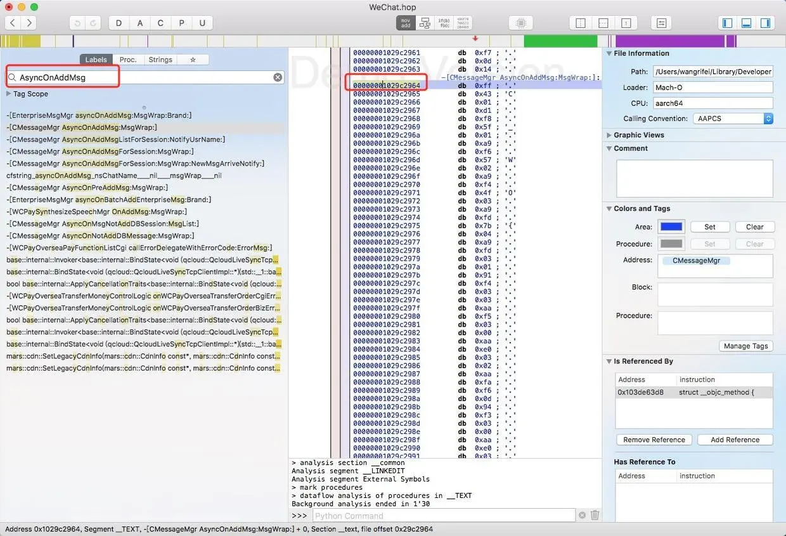Click the console trash icon
Screen dimensions: 786x536
(x=595, y=516)
